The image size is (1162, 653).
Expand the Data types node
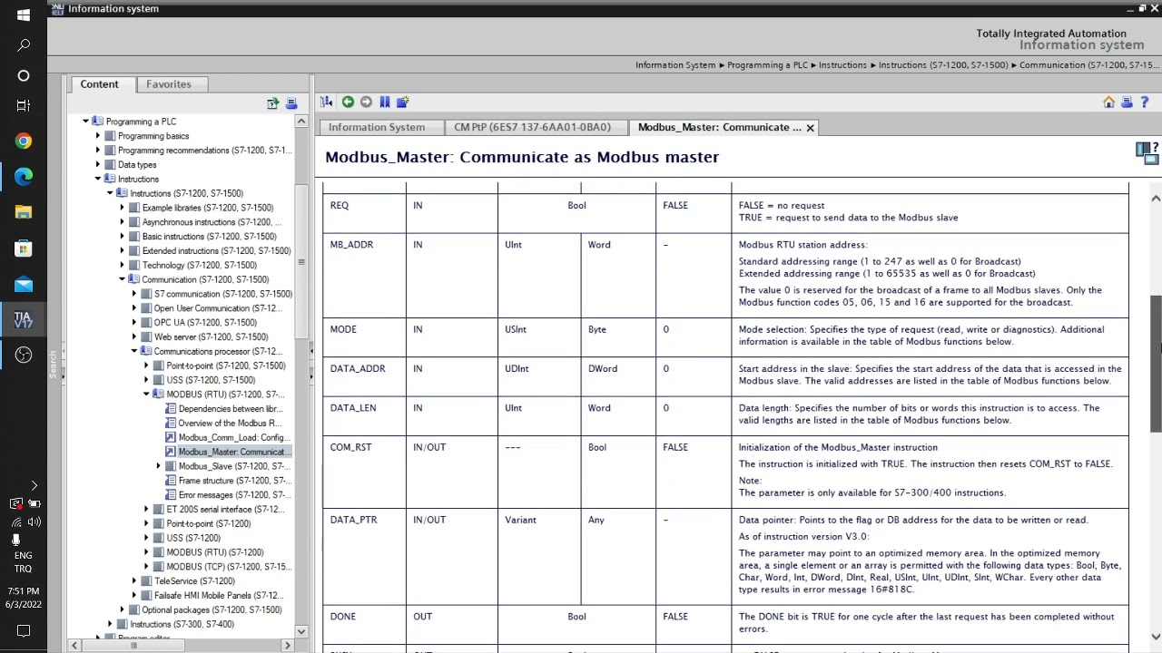pyautogui.click(x=98, y=165)
